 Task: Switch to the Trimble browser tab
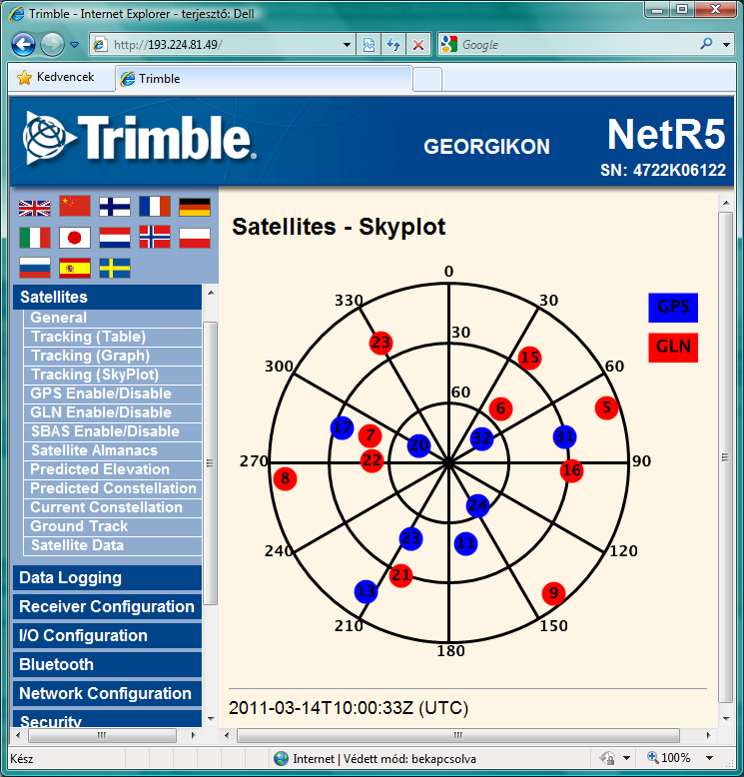point(264,78)
